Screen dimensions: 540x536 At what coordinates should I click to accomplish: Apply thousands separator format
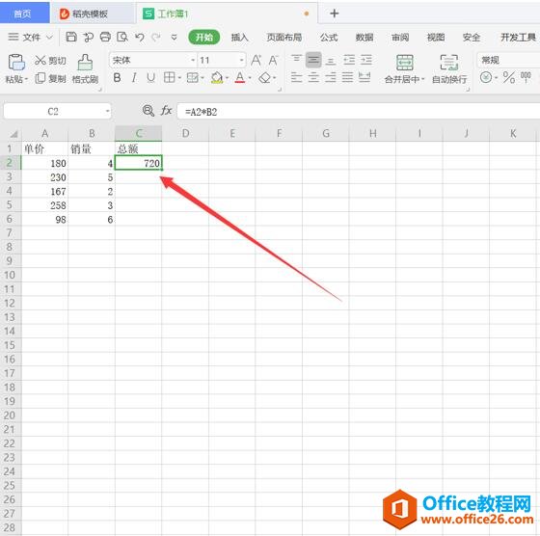pyautogui.click(x=526, y=77)
